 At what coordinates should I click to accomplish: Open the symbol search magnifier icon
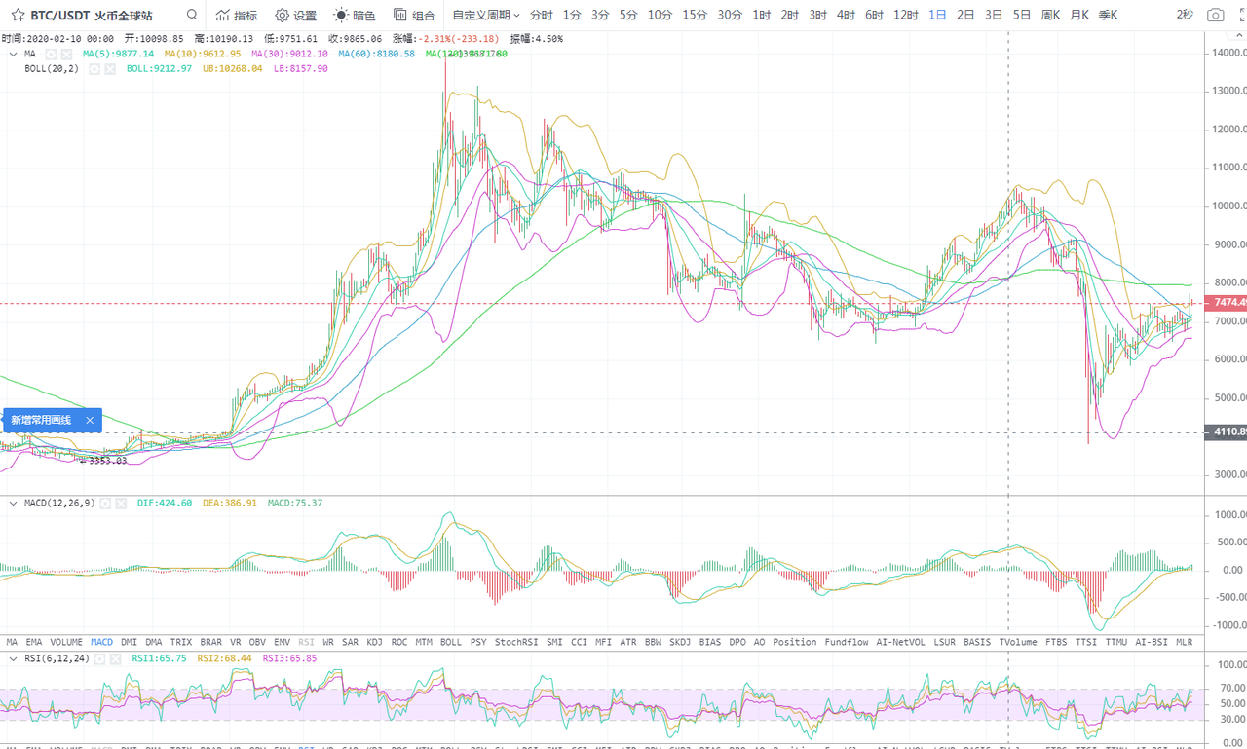click(x=192, y=16)
